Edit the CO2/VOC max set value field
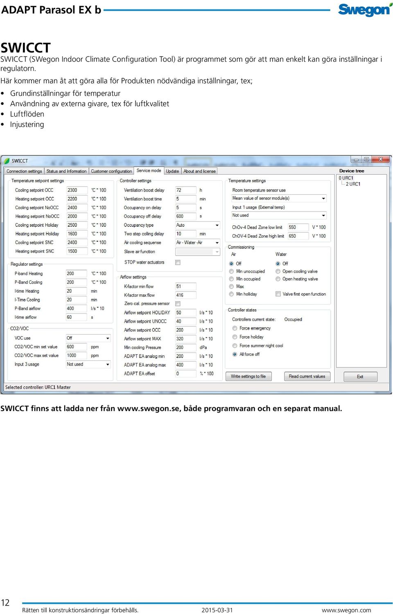 (x=76, y=356)
